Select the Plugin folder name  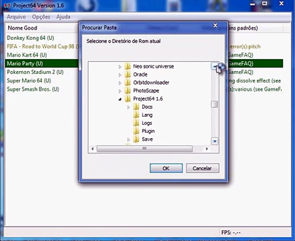pos(148,131)
